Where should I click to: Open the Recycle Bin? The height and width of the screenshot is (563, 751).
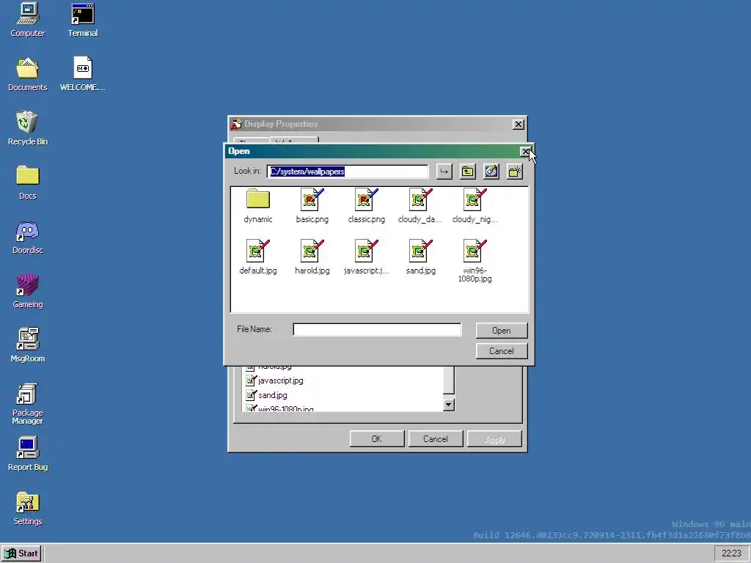[x=28, y=128]
